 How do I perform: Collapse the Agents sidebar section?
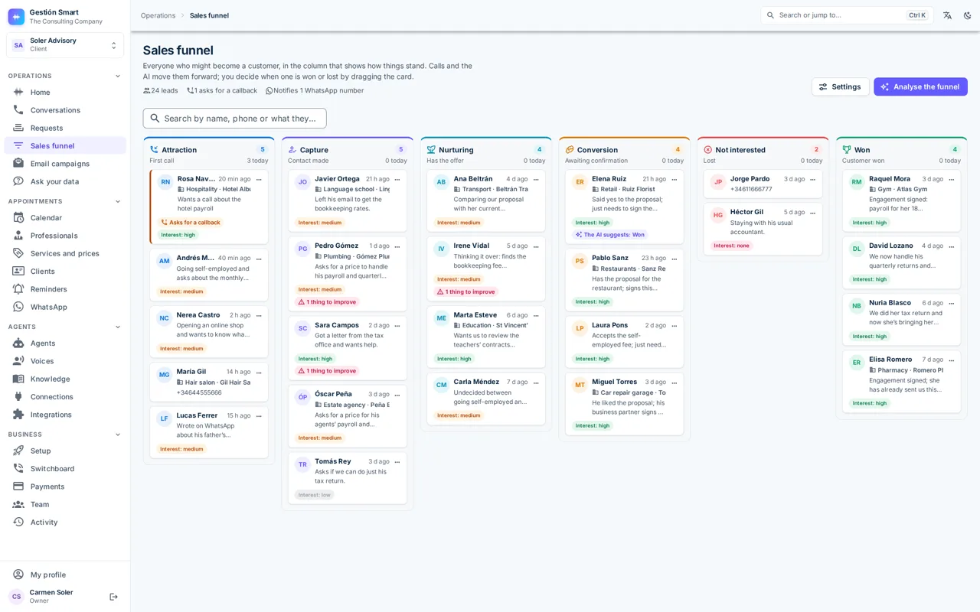(x=118, y=327)
